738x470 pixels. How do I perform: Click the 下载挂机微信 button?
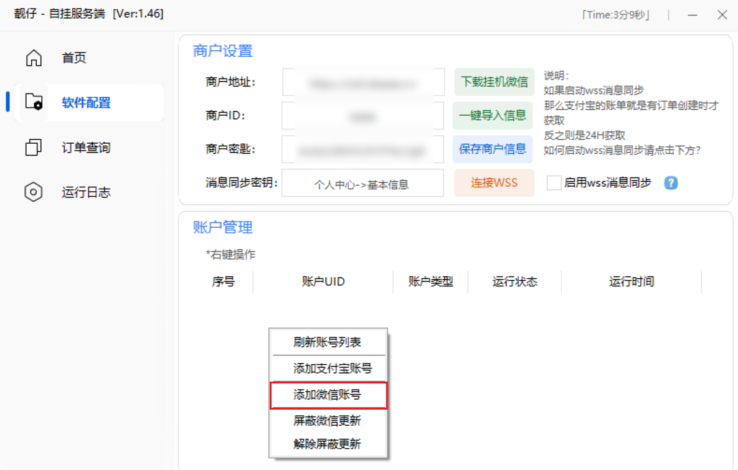click(494, 82)
